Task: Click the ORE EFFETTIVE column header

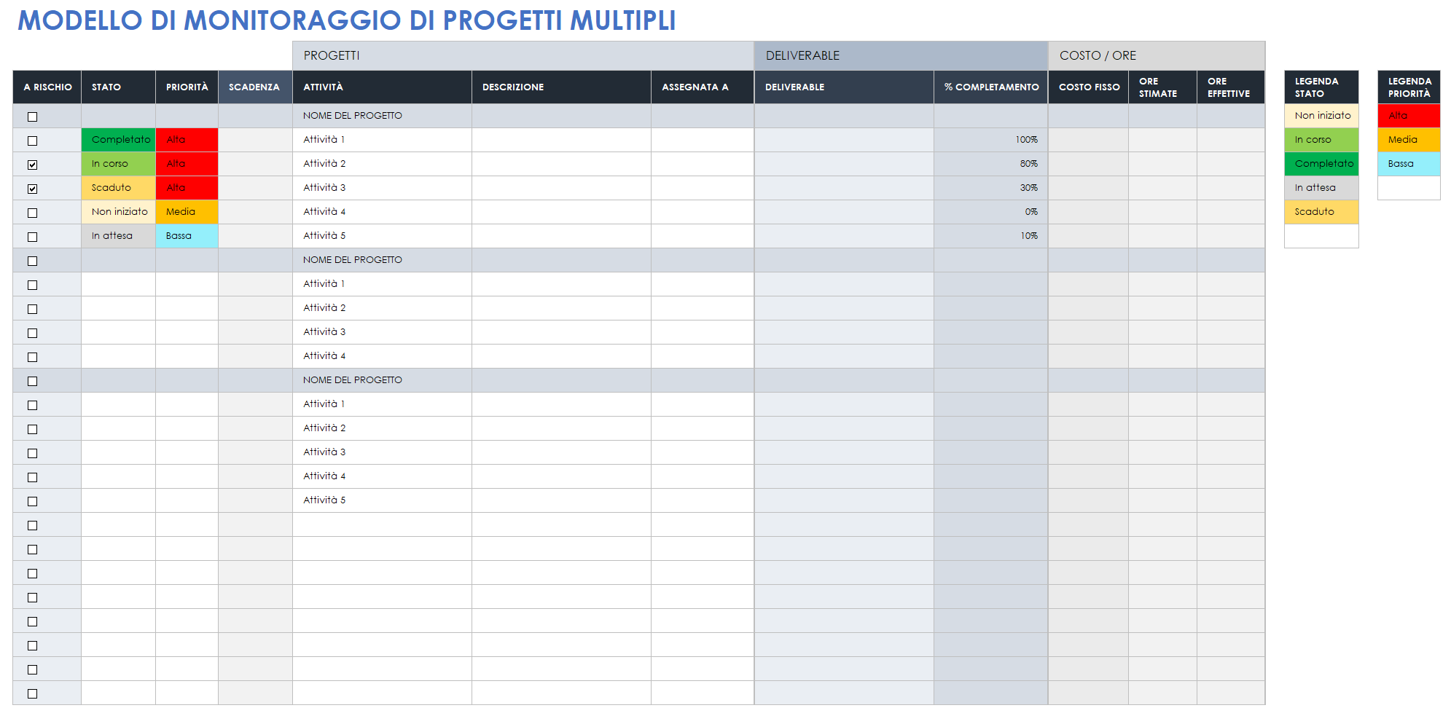Action: click(1231, 87)
